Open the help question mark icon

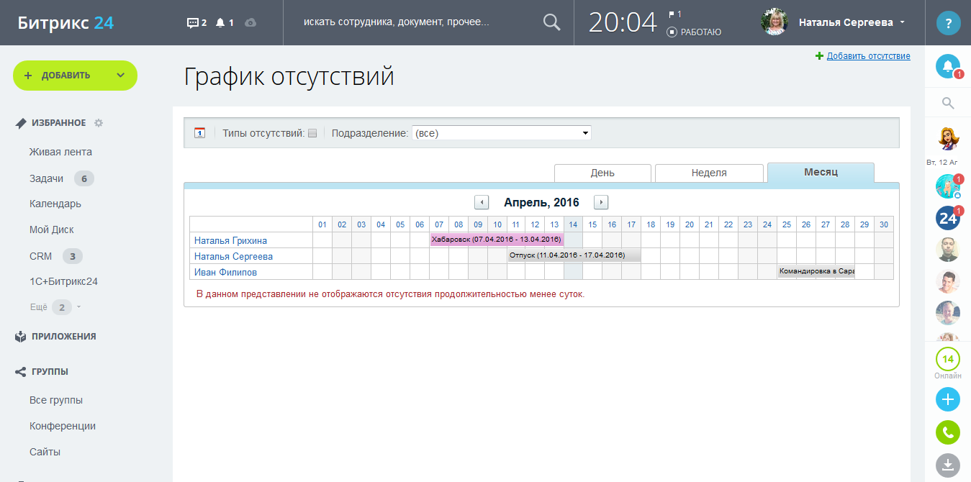tap(948, 23)
